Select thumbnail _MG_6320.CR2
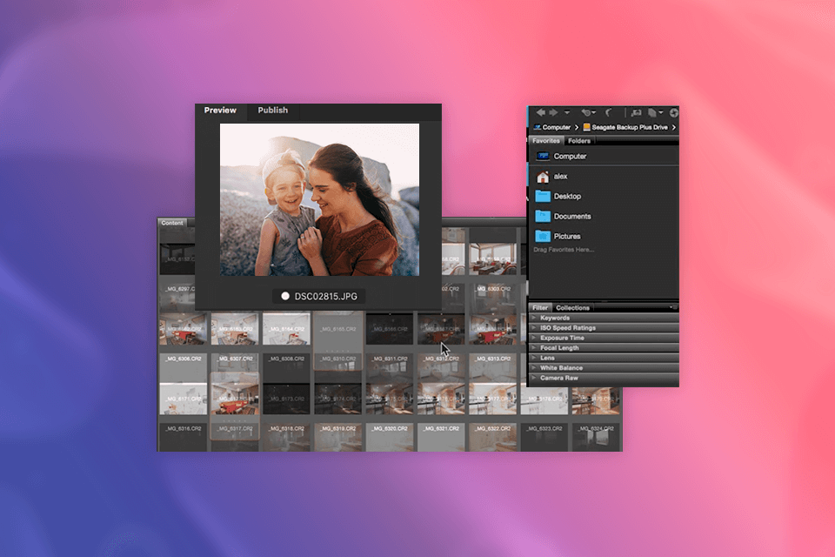835x557 pixels. point(390,437)
